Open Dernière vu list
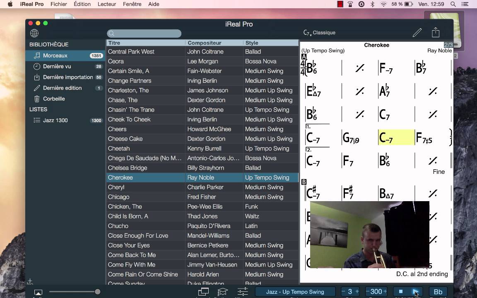Viewport: 477px width, 298px height. [65, 66]
